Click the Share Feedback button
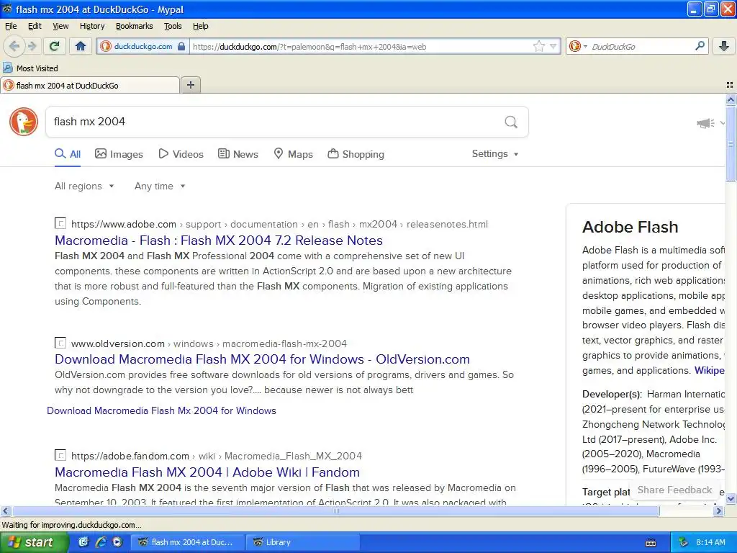Viewport: 737px width, 553px height. pos(674,490)
